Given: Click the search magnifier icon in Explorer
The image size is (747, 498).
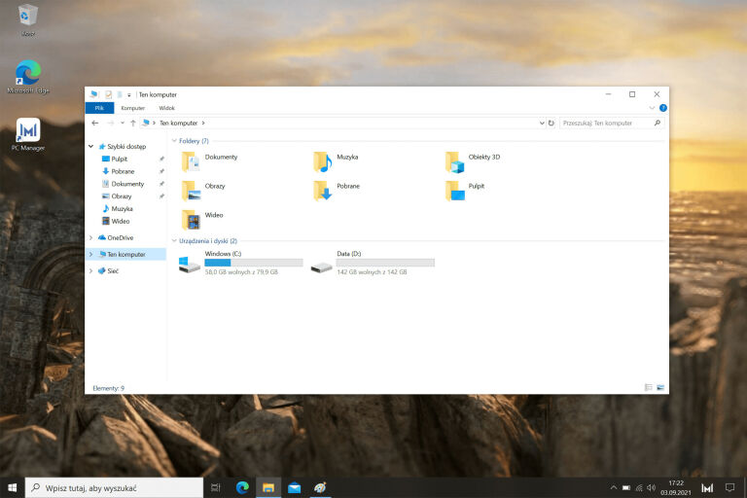Looking at the screenshot, I should [x=658, y=123].
